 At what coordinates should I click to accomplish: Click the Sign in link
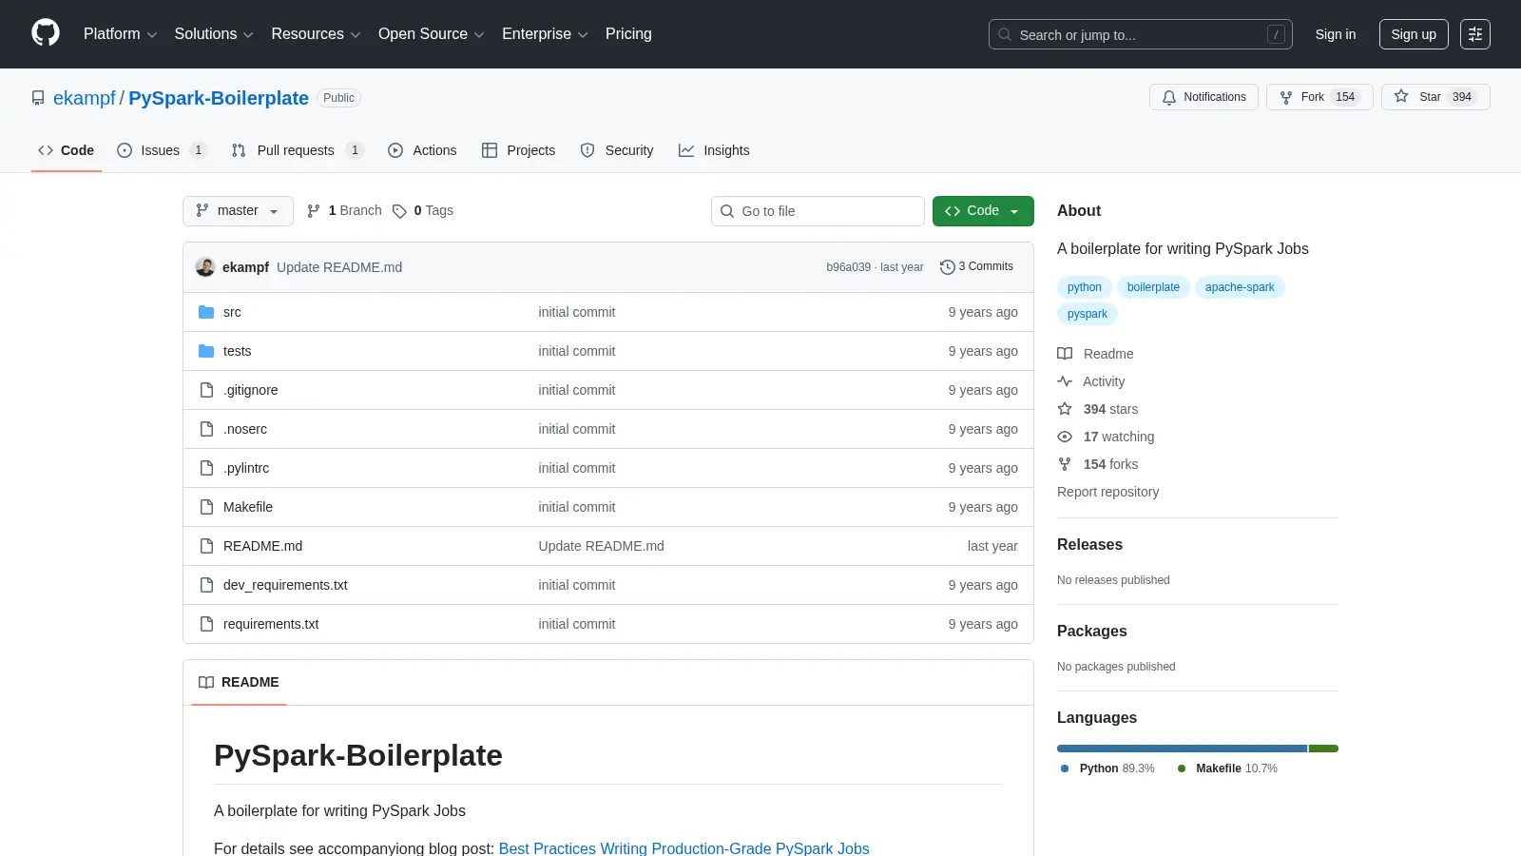1336,34
